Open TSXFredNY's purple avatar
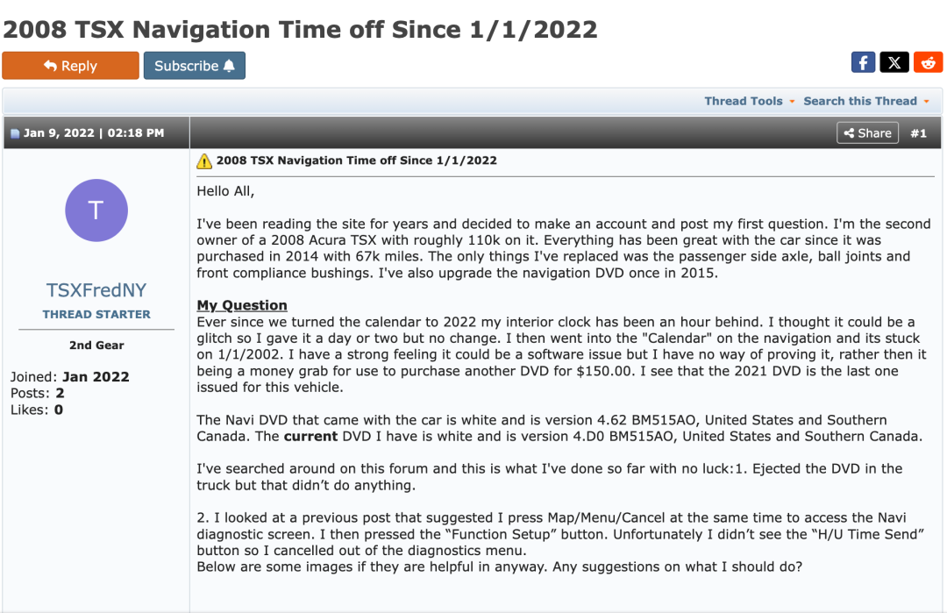Viewport: 947px width, 613px height. point(96,210)
